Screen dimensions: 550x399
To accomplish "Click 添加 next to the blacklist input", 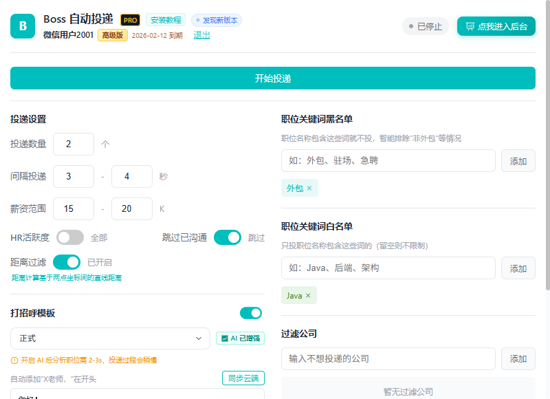I will [x=518, y=160].
